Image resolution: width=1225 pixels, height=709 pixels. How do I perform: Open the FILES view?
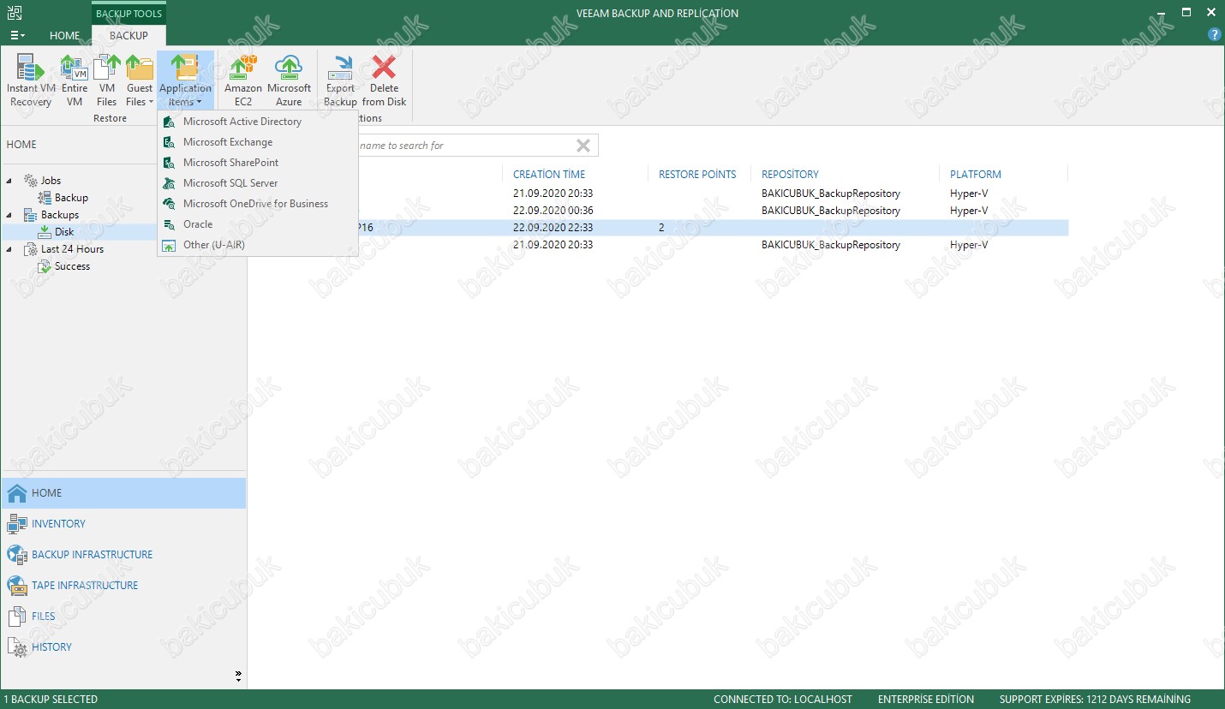[x=123, y=617]
